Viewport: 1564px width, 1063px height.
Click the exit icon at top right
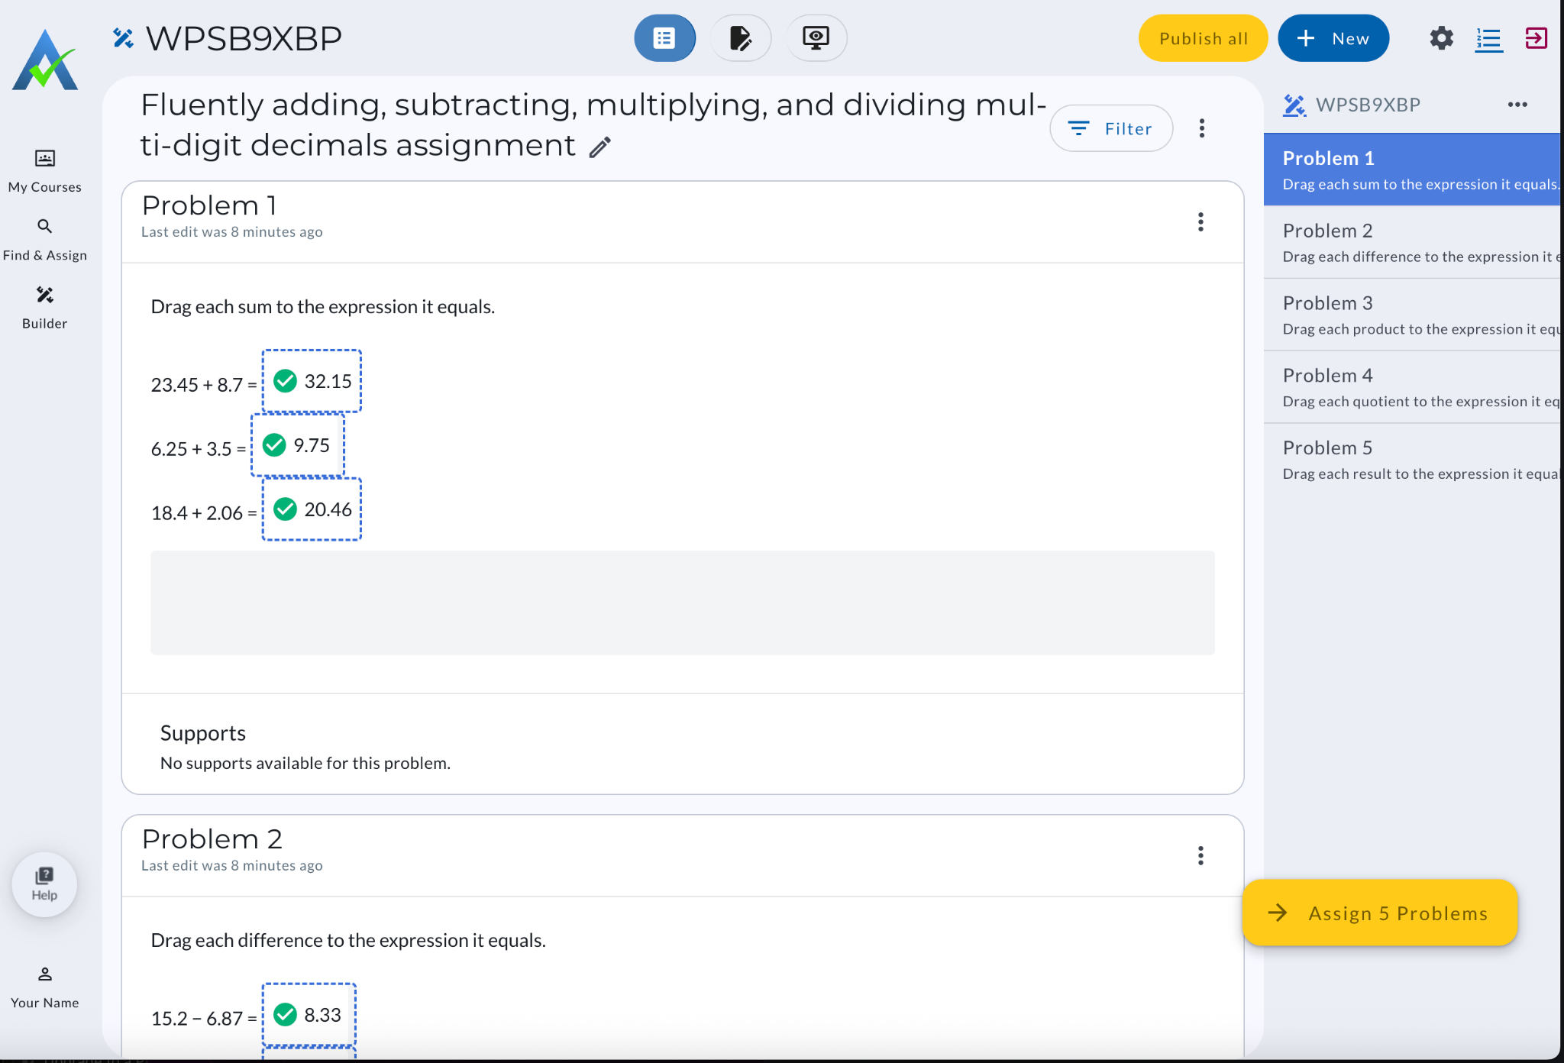click(1536, 38)
